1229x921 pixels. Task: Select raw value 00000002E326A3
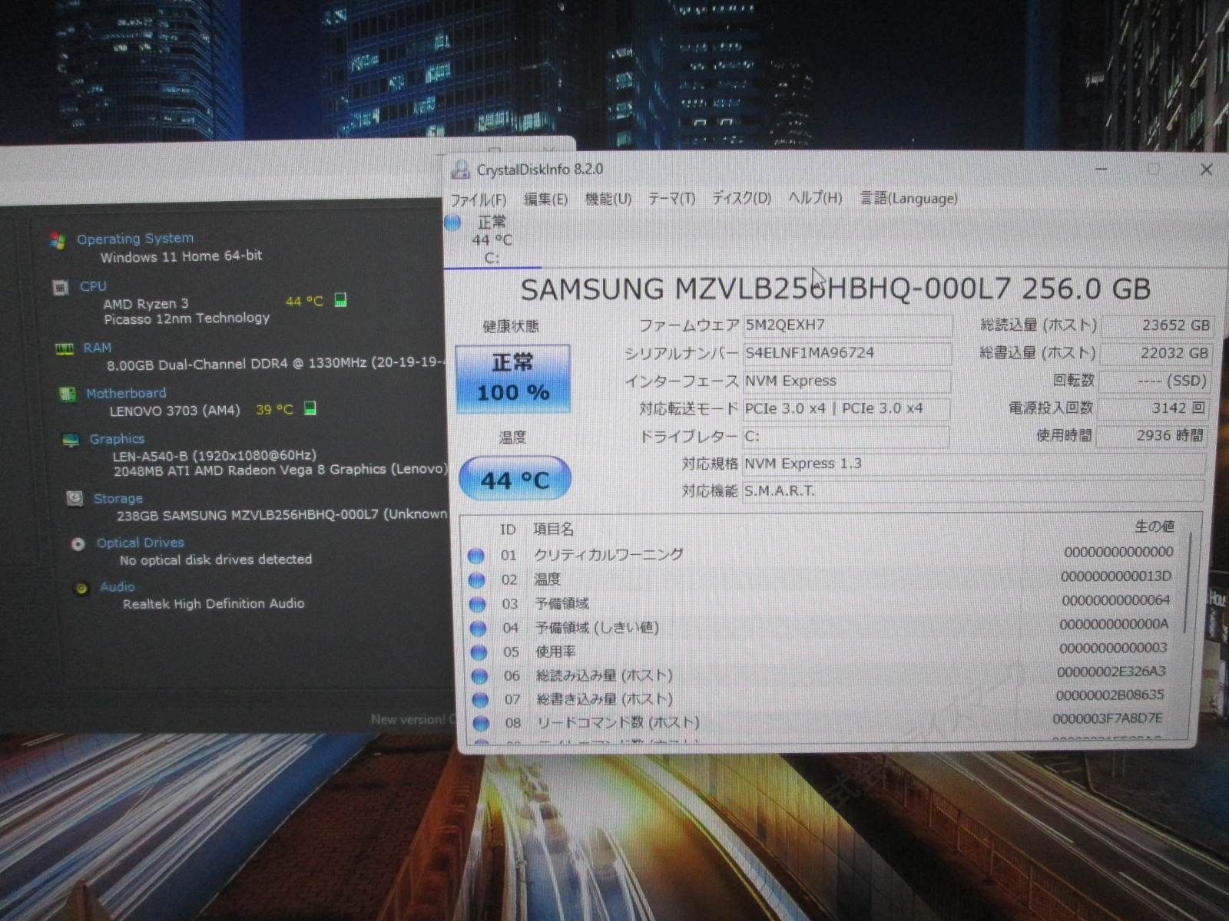(x=1111, y=672)
